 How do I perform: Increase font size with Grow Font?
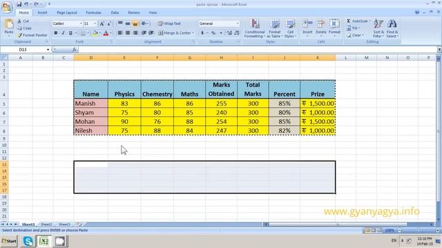(102, 23)
